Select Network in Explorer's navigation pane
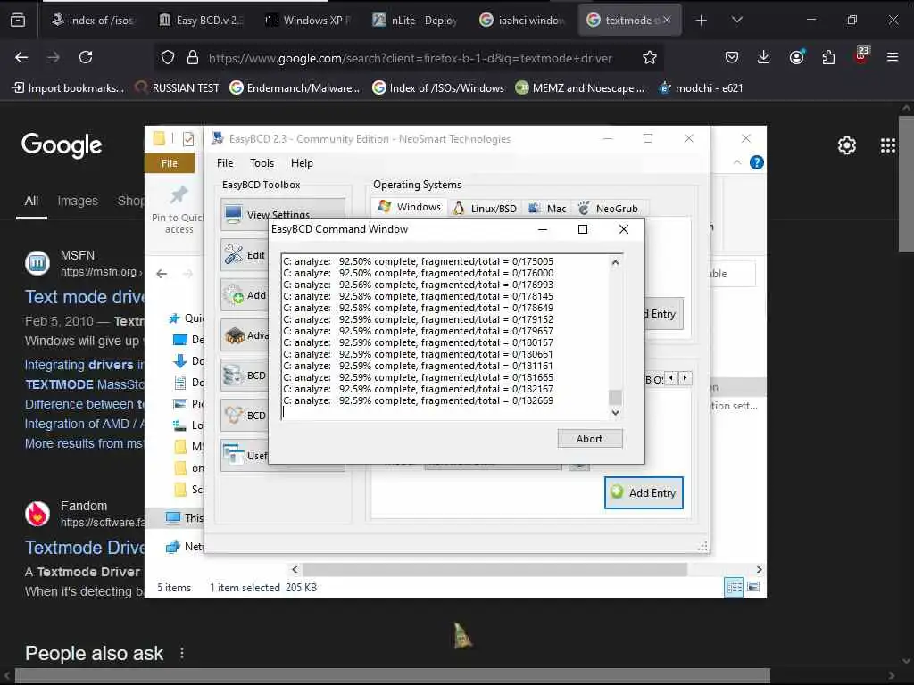914x685 pixels. pos(185,547)
